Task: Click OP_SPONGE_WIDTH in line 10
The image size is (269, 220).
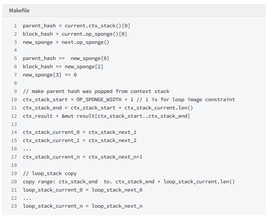Action: coord(99,100)
